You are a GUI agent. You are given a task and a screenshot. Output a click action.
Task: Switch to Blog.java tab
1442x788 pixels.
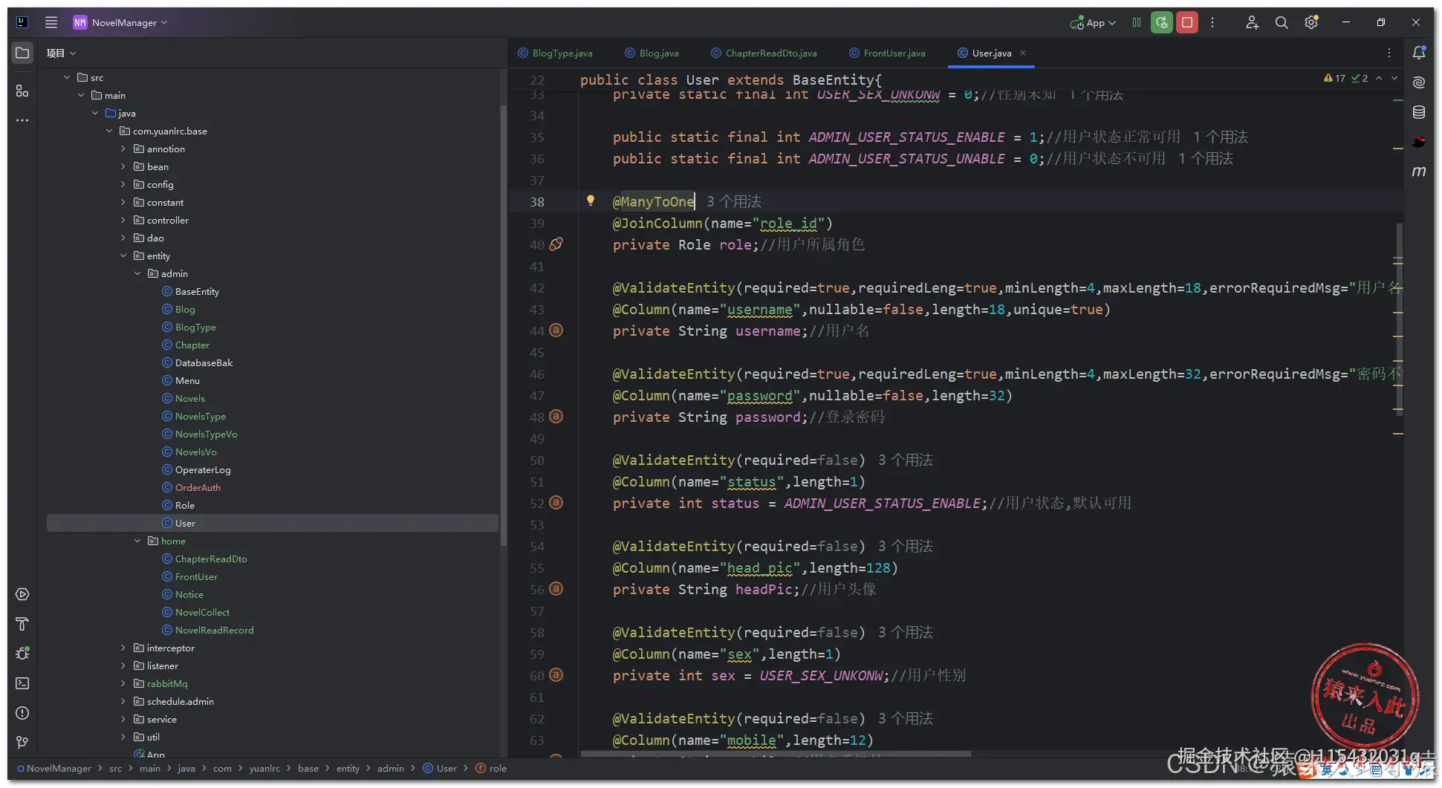[652, 53]
